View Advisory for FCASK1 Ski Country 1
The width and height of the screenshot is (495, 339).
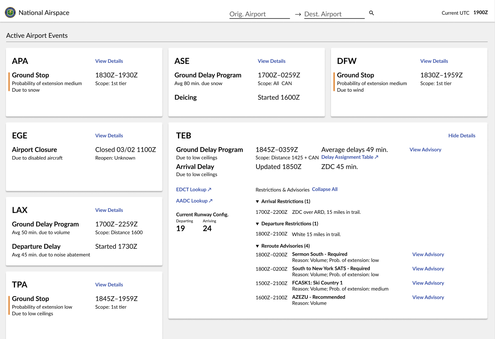coord(428,283)
